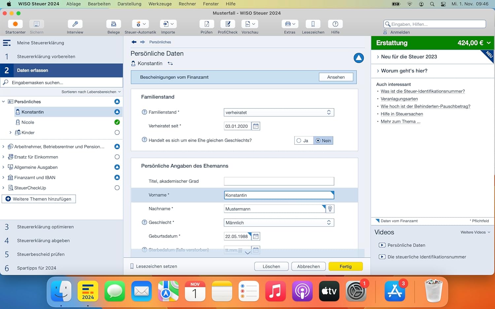Click the Lesezeichen bookmark toolbar icon
495x309 pixels.
313,24
